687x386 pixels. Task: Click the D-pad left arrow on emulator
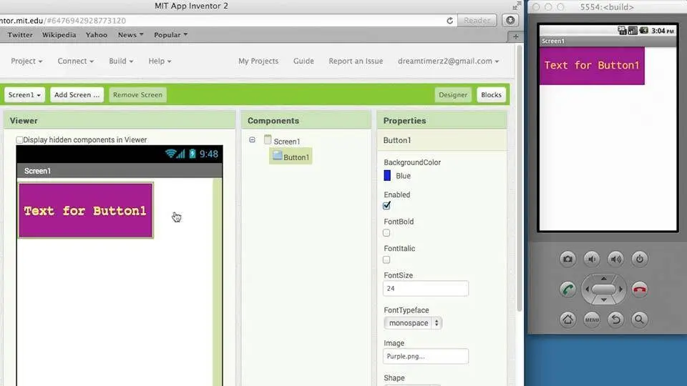pos(587,289)
